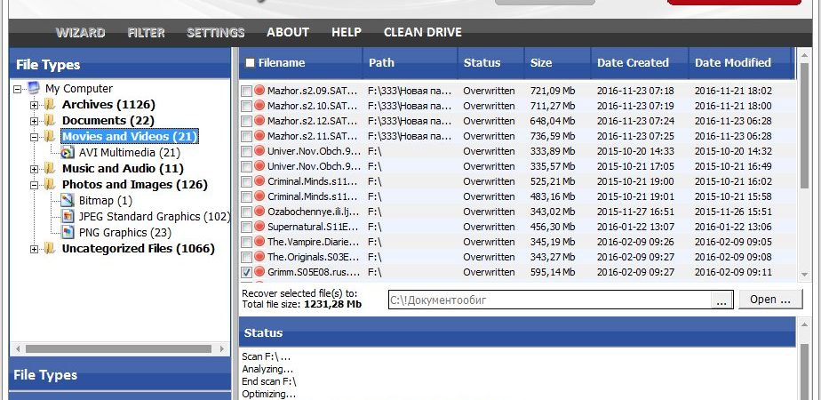This screenshot has width=821, height=400.
Task: Click the recovery destination path field
Action: pos(549,300)
